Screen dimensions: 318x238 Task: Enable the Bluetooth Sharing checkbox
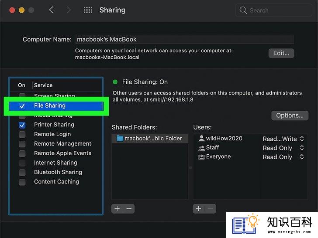(22, 173)
